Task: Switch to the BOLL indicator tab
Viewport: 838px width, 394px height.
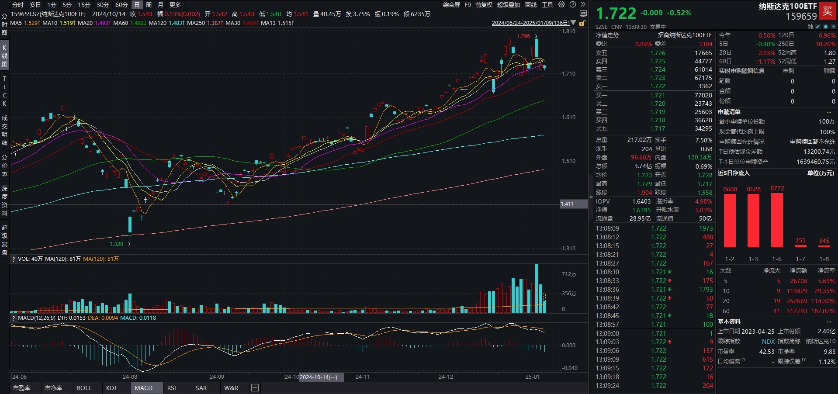Action: [x=84, y=388]
